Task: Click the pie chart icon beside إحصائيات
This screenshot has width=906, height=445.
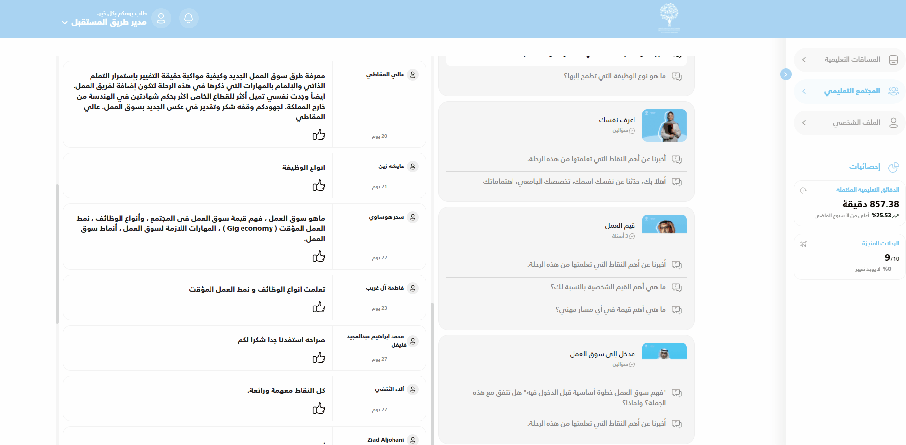Action: coord(893,167)
